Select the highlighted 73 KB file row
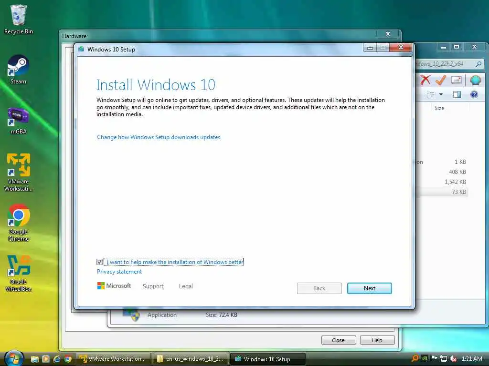 point(441,192)
